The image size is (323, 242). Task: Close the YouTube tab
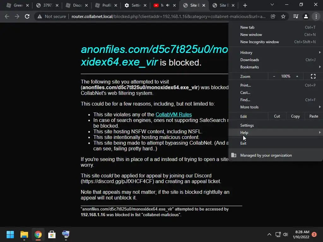pos(174,5)
